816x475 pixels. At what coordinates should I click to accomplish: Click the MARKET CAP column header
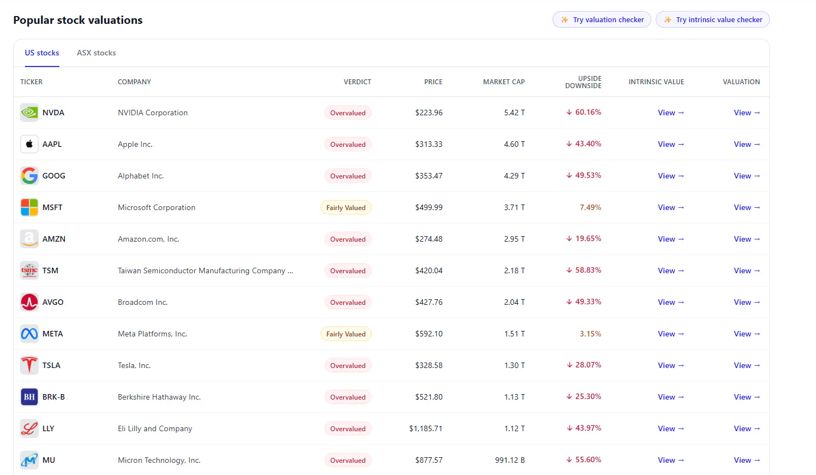point(504,82)
